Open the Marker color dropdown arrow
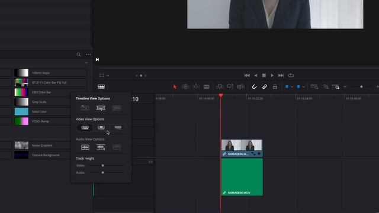 tap(304, 87)
